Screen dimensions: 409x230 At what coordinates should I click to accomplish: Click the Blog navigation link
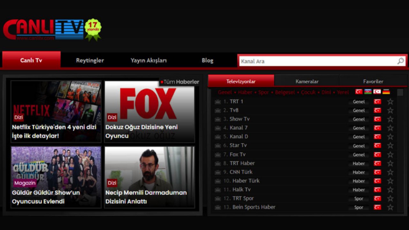pyautogui.click(x=207, y=60)
